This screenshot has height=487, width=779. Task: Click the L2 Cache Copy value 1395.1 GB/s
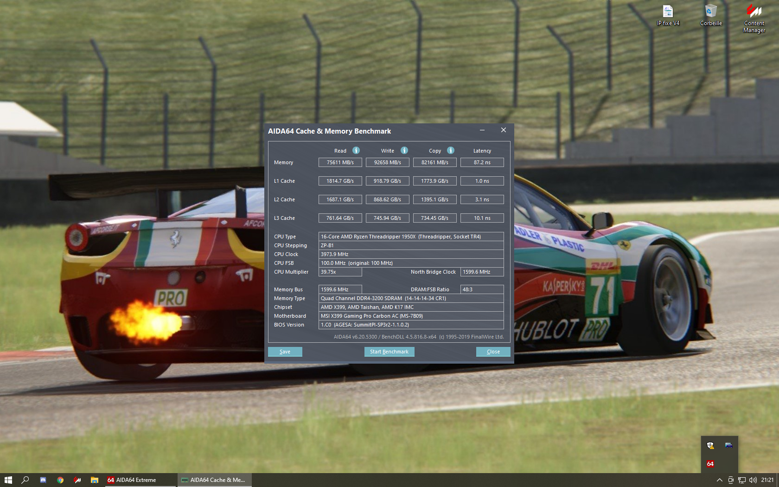pyautogui.click(x=435, y=199)
